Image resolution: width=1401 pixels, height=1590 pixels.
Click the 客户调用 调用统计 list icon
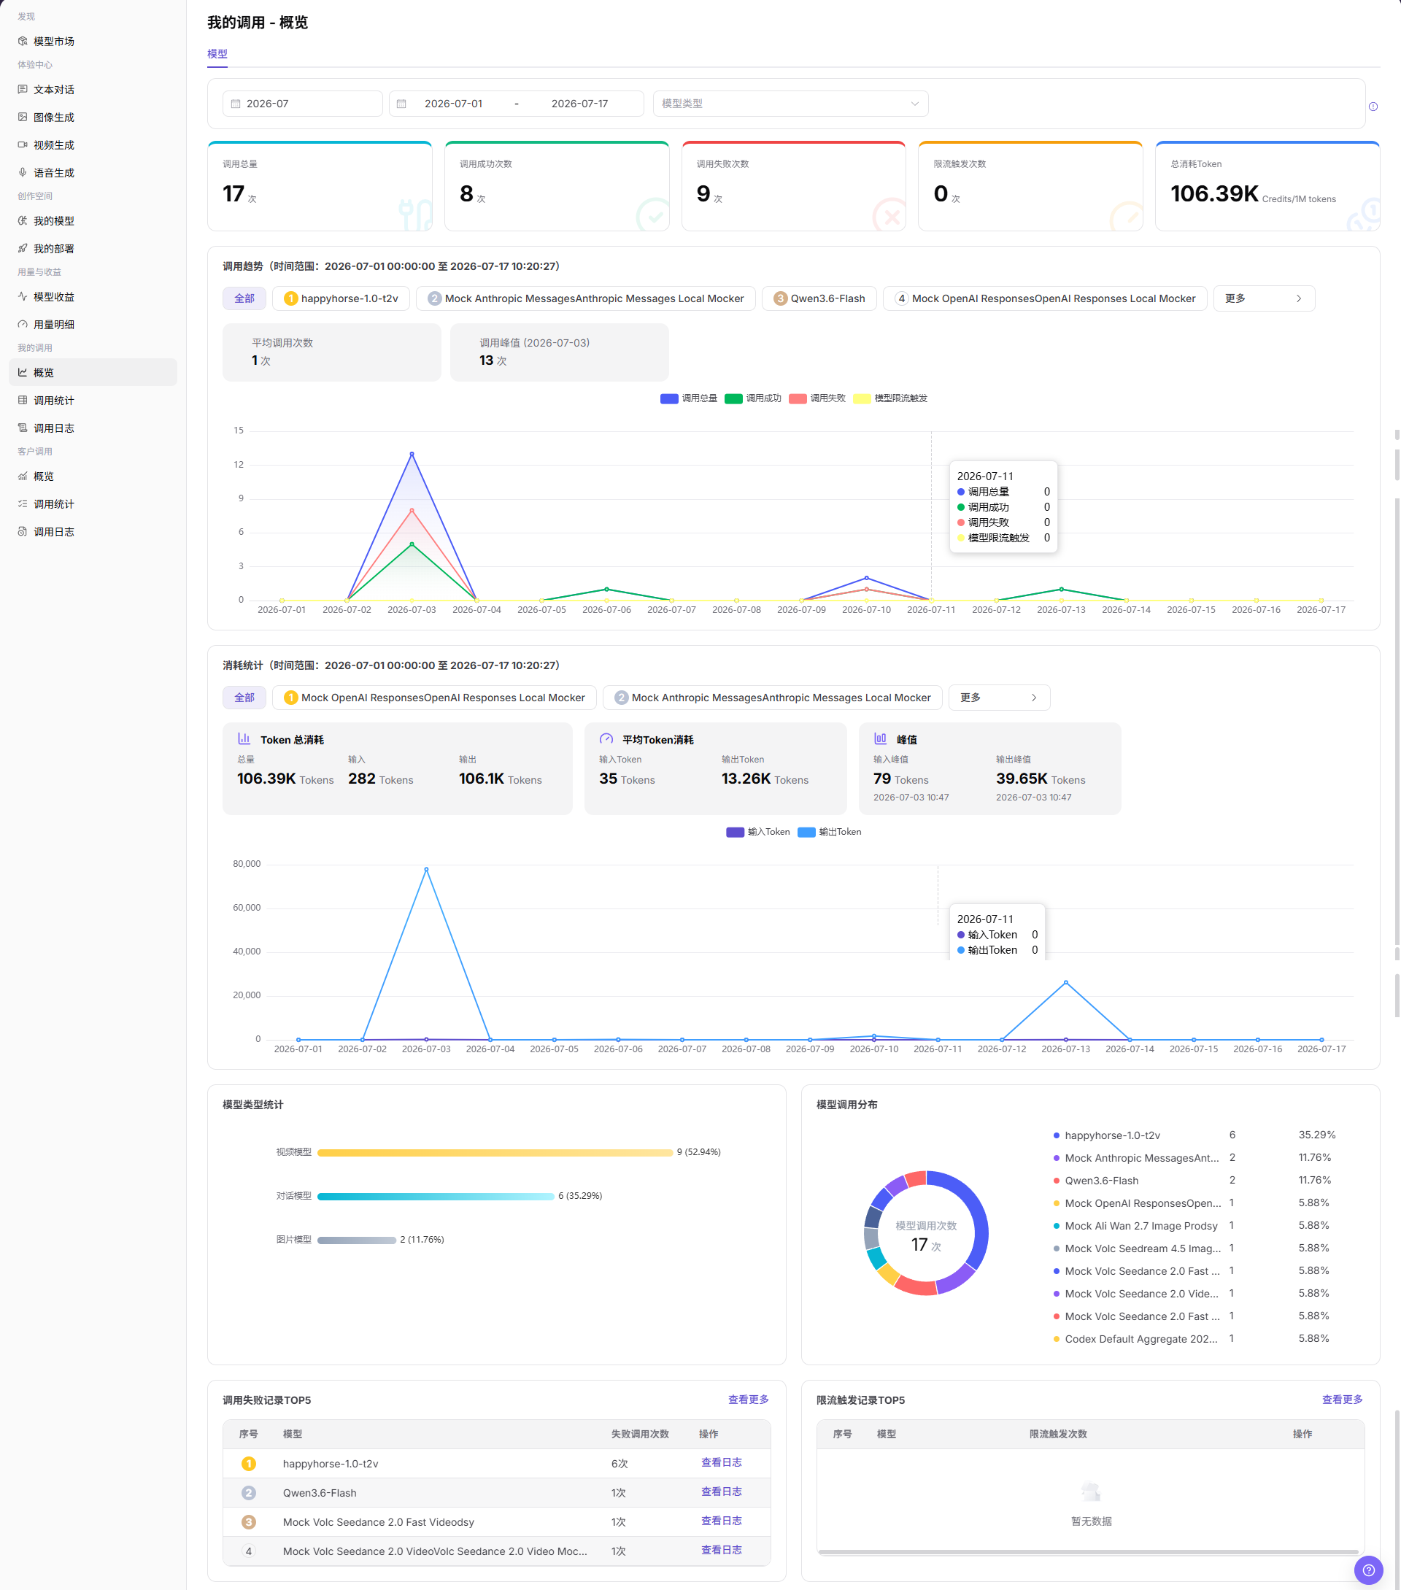(x=23, y=504)
